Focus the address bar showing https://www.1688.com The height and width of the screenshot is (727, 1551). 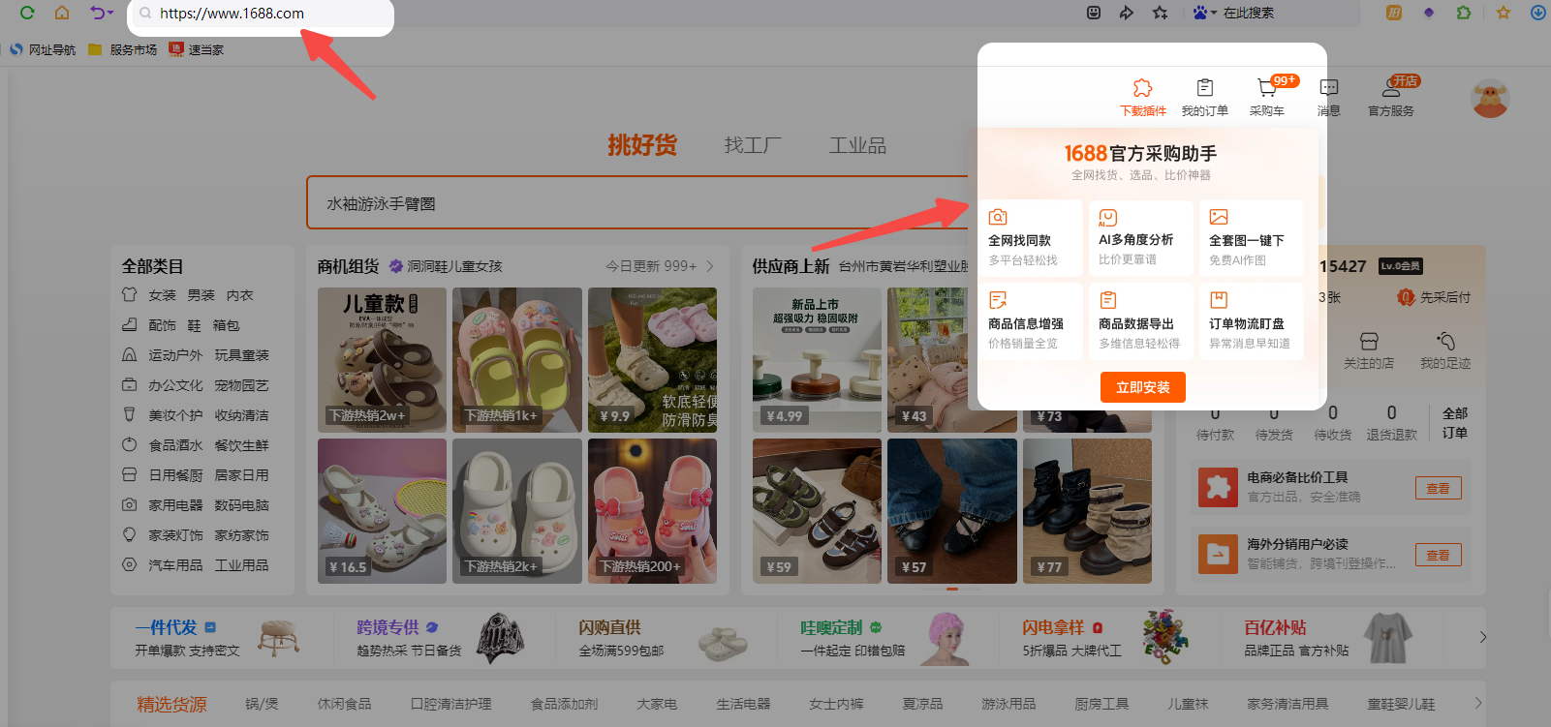(x=261, y=14)
